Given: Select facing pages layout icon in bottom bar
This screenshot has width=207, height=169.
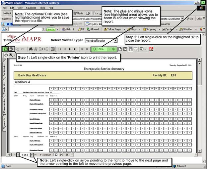Looking at the screenshot, I should click(67, 155).
